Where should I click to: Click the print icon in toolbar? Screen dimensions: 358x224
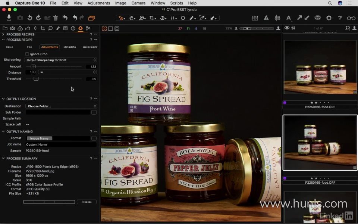(x=317, y=18)
